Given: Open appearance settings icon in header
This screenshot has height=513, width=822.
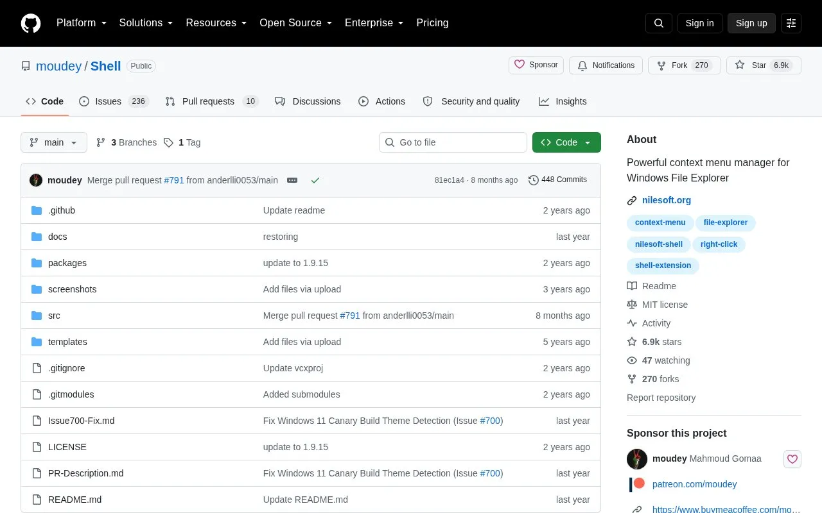Looking at the screenshot, I should [x=791, y=23].
